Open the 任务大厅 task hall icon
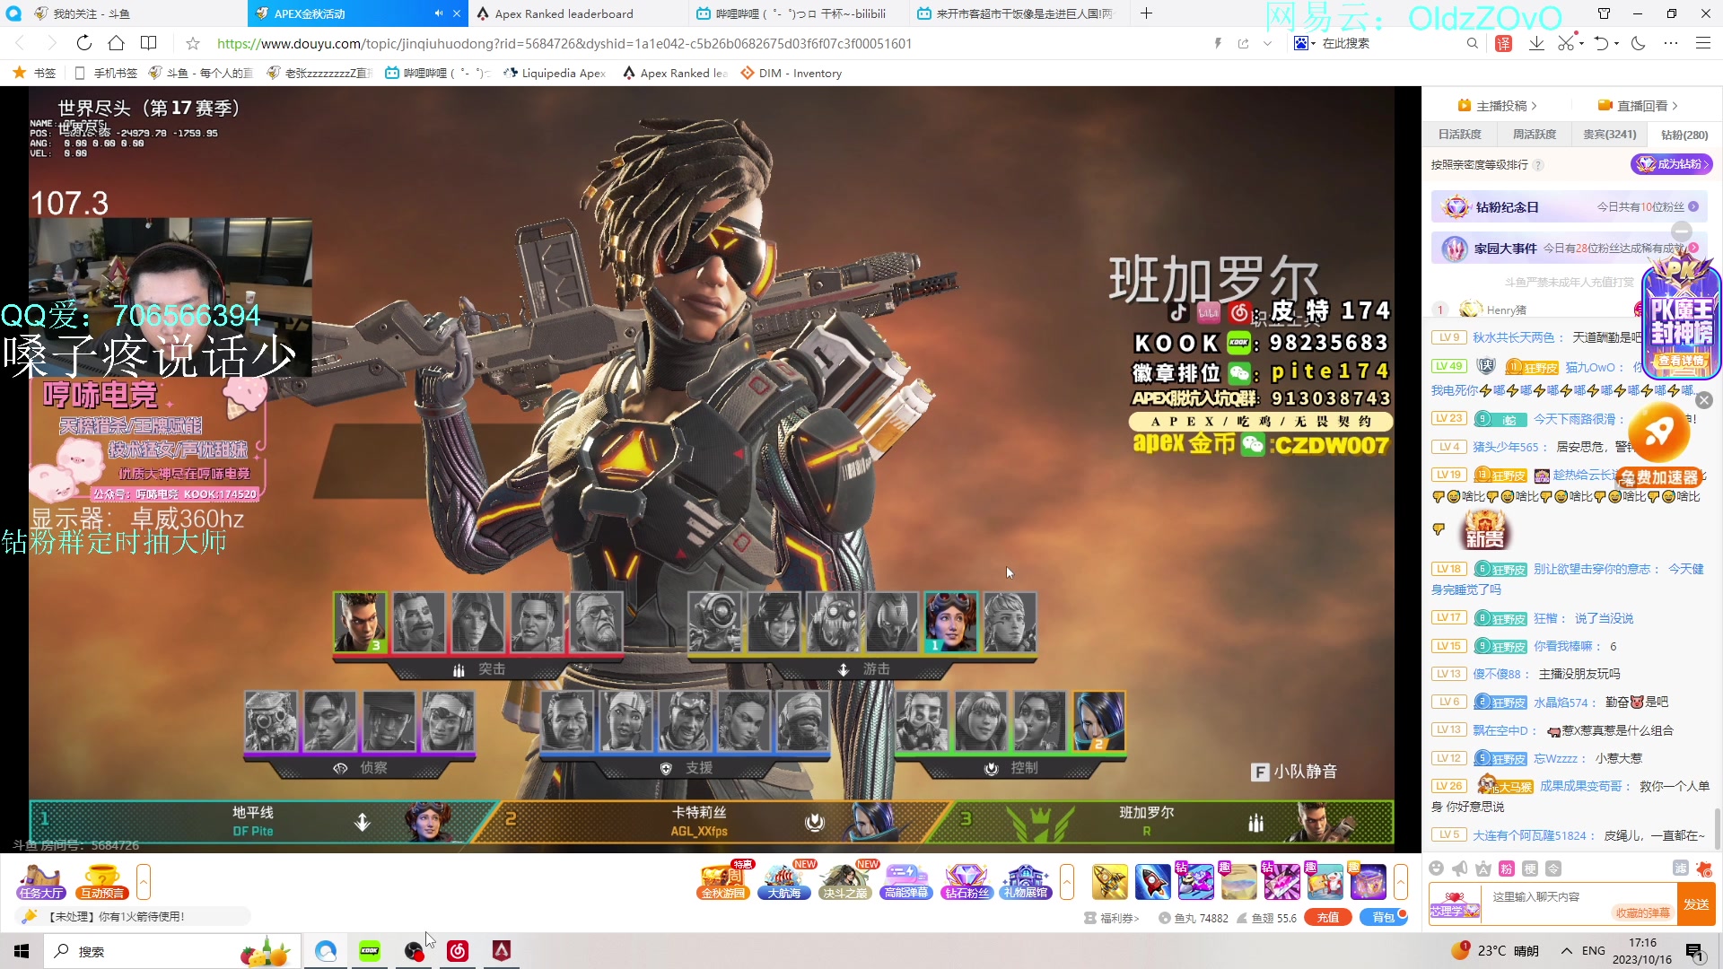The width and height of the screenshot is (1723, 969). pos(40,882)
